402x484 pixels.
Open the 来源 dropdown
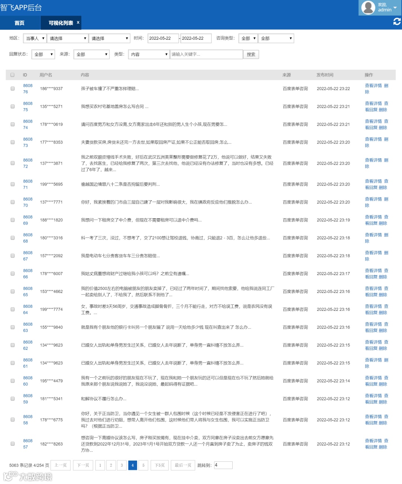click(92, 54)
